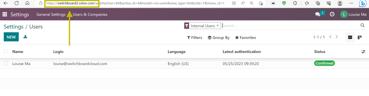369x96 pixels.
Task: Click the 1-1 / 1 pager counter
Action: pos(319,37)
